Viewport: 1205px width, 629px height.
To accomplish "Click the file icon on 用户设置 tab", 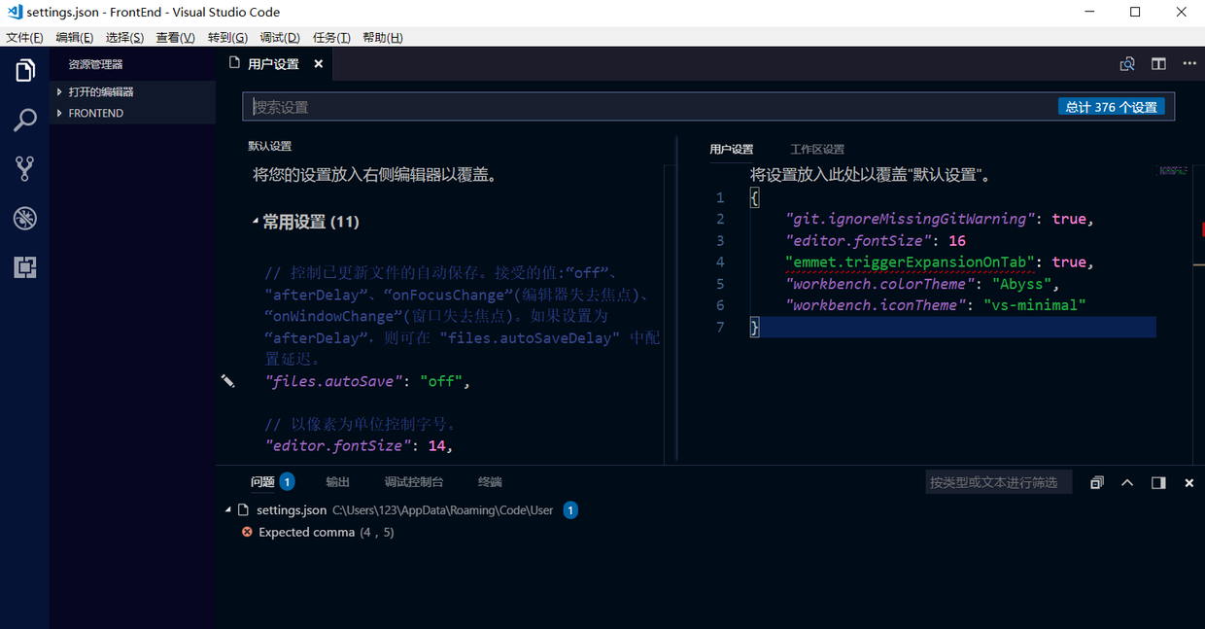I will coord(233,63).
